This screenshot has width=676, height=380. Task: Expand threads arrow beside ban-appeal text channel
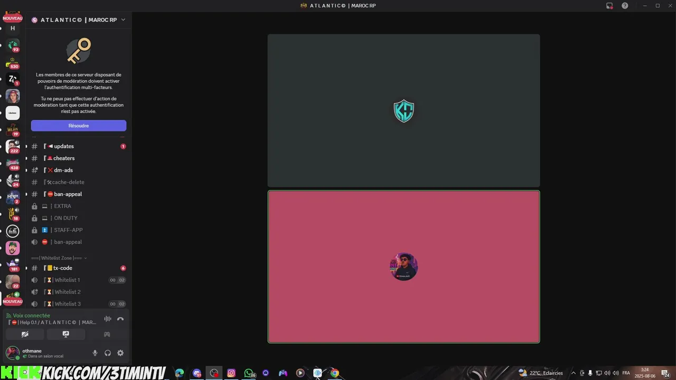[x=26, y=194]
